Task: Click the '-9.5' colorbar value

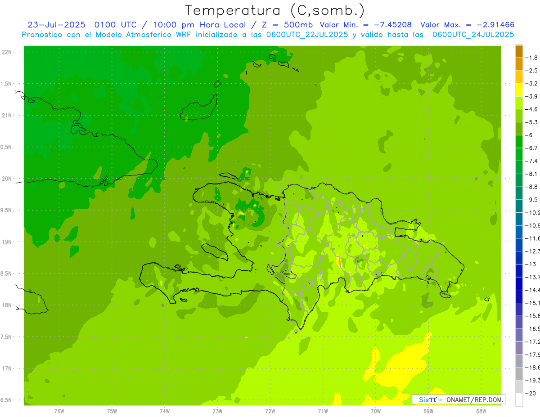Action: (532, 200)
